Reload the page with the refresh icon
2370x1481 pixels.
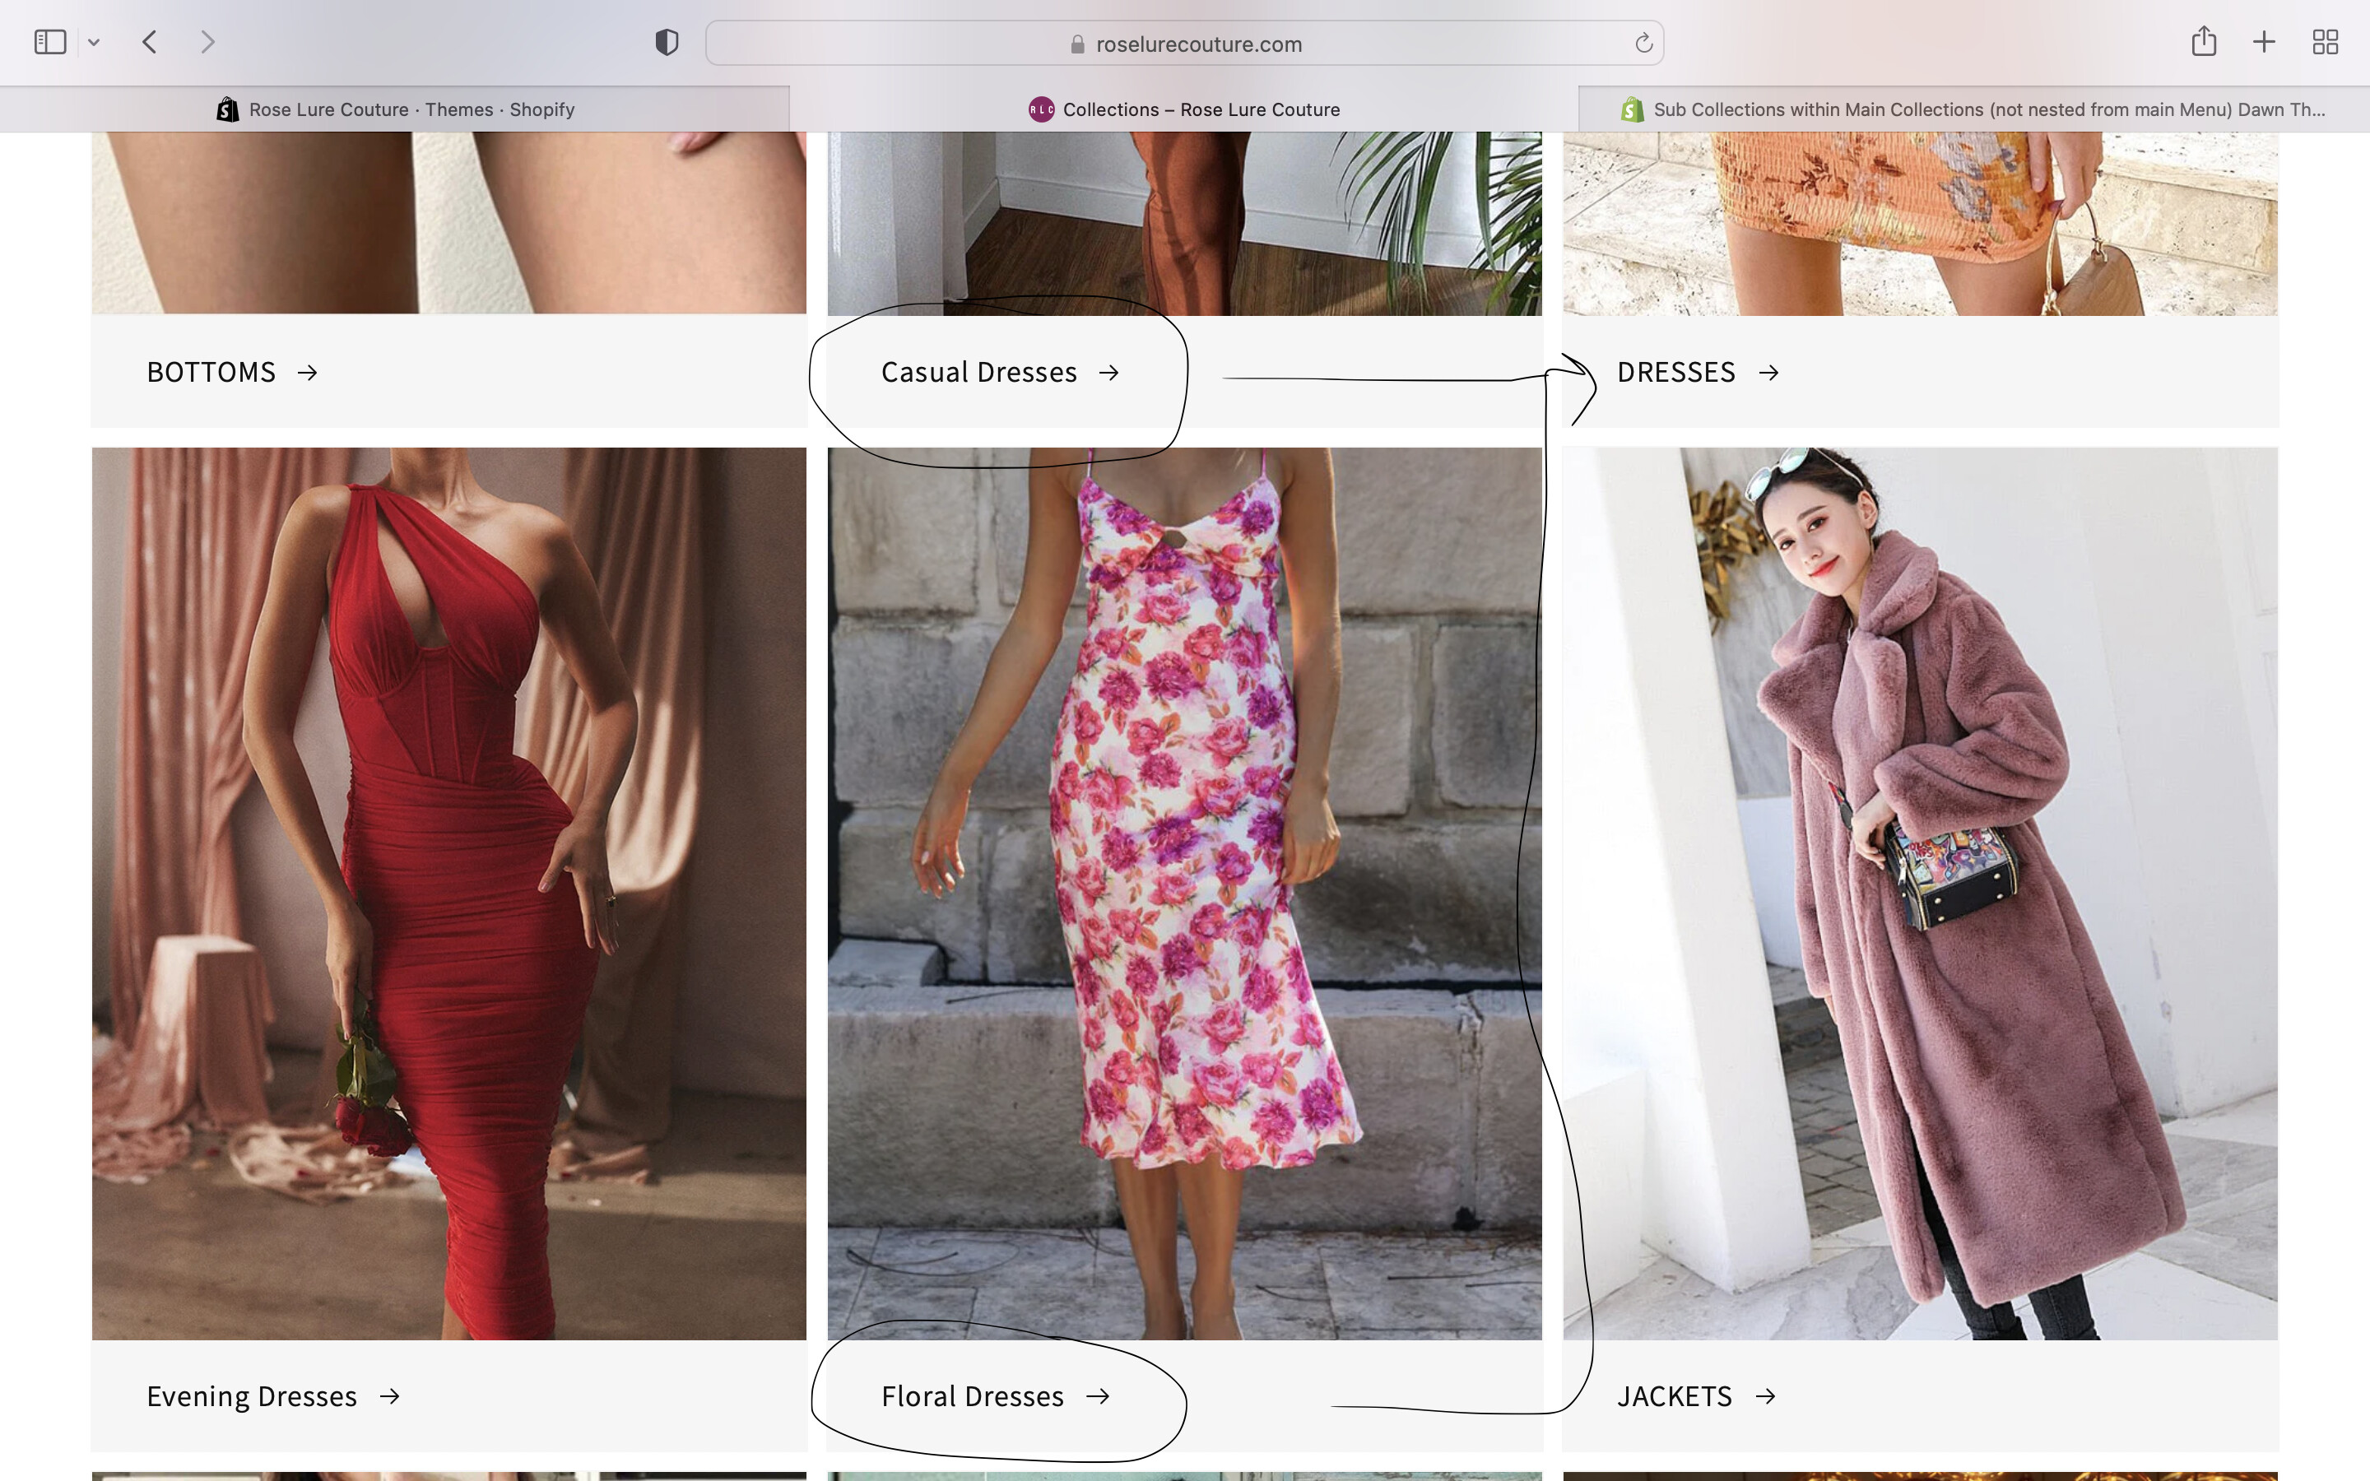click(x=1643, y=43)
